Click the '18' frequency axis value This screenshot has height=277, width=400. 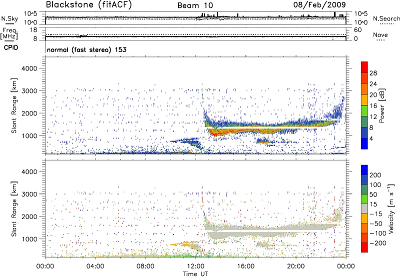[x=33, y=30]
